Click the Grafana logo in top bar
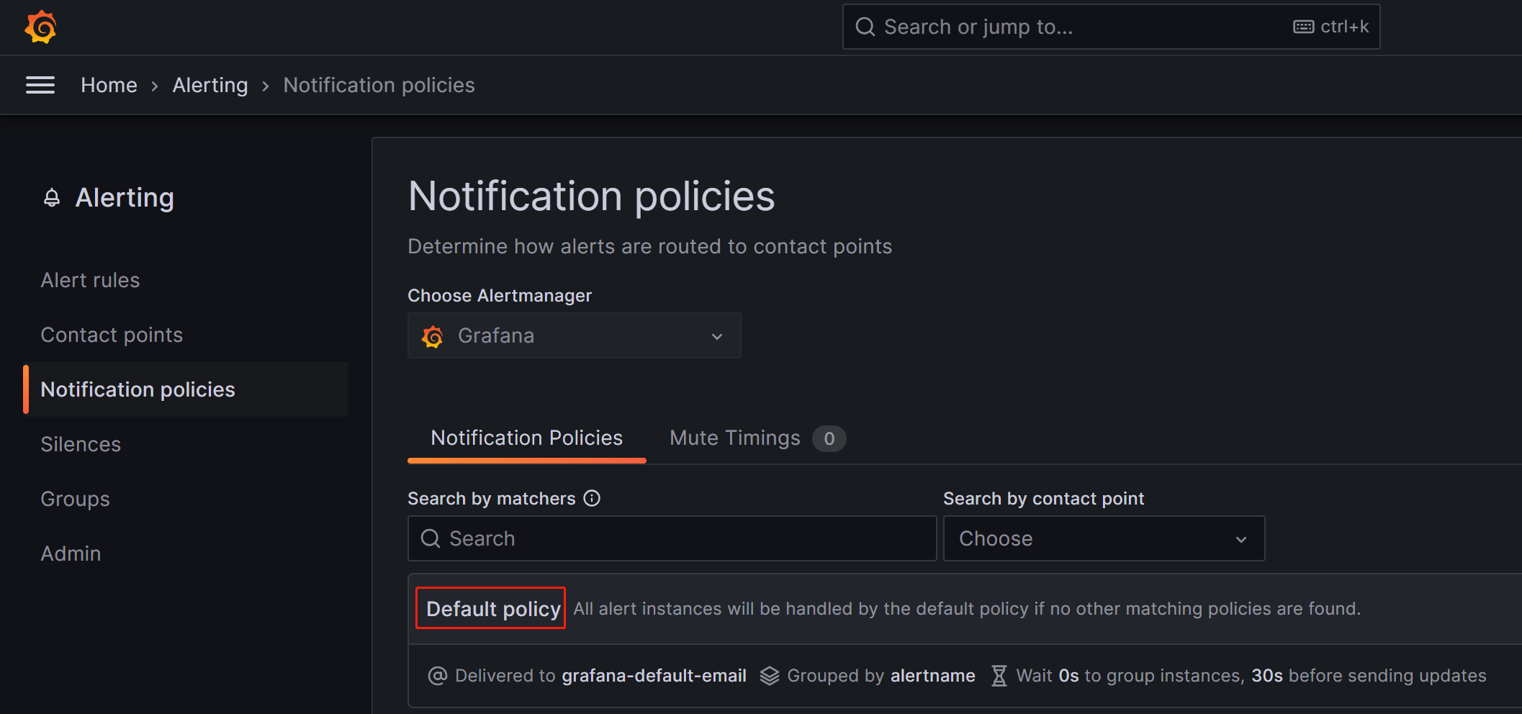 tap(40, 27)
